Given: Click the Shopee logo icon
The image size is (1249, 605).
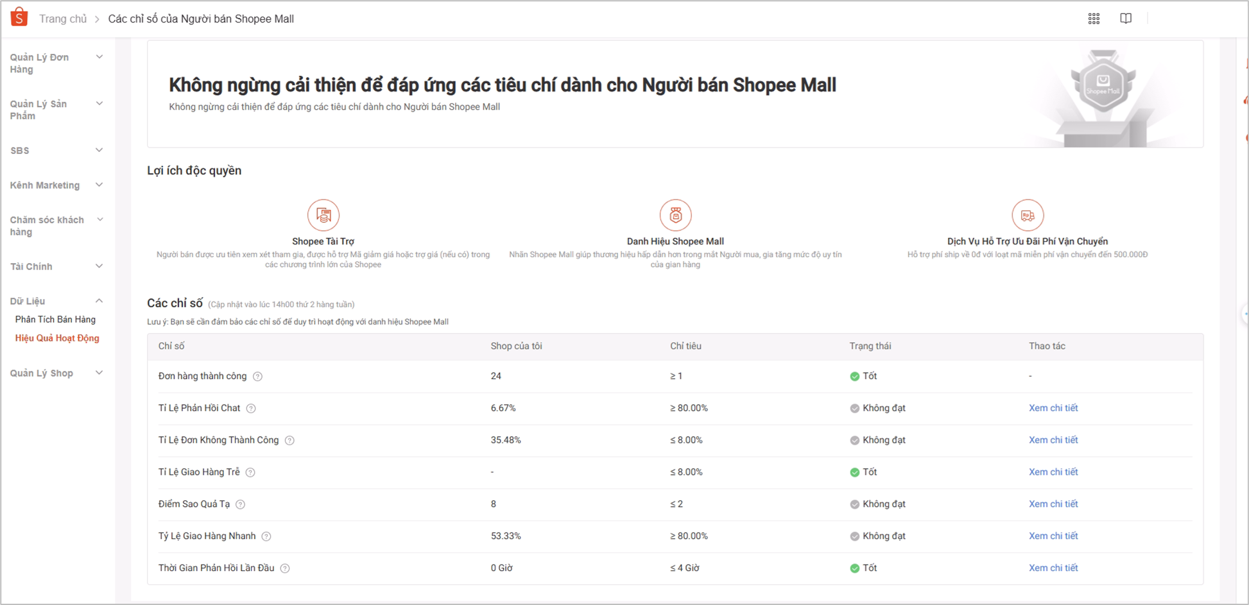Looking at the screenshot, I should tap(19, 17).
